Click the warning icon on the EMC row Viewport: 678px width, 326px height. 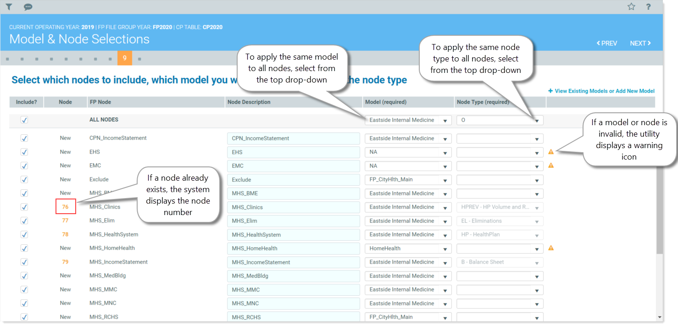click(551, 166)
